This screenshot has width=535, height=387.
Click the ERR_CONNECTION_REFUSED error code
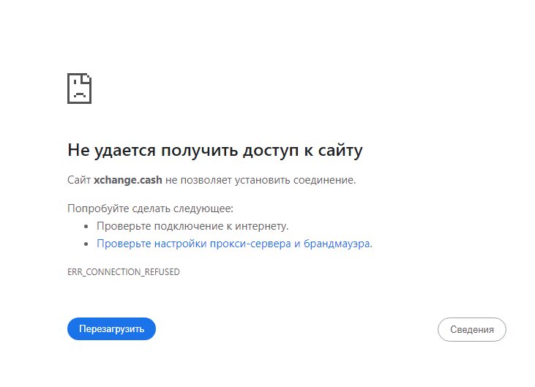coord(124,272)
